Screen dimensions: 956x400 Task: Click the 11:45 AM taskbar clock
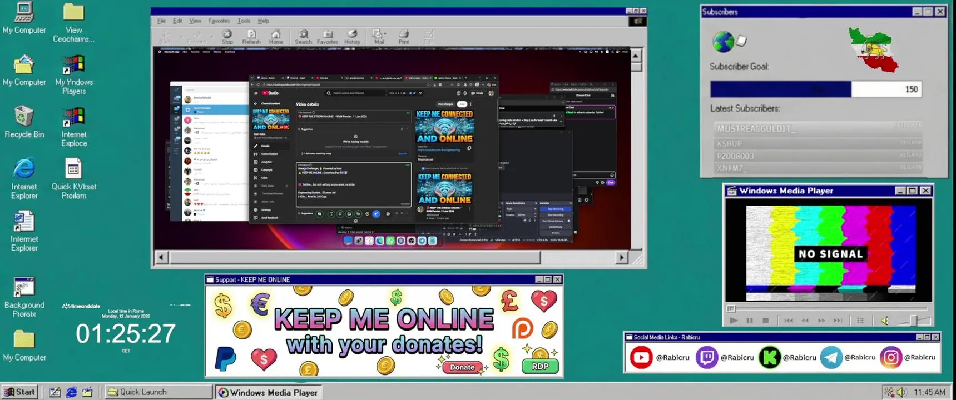[929, 392]
